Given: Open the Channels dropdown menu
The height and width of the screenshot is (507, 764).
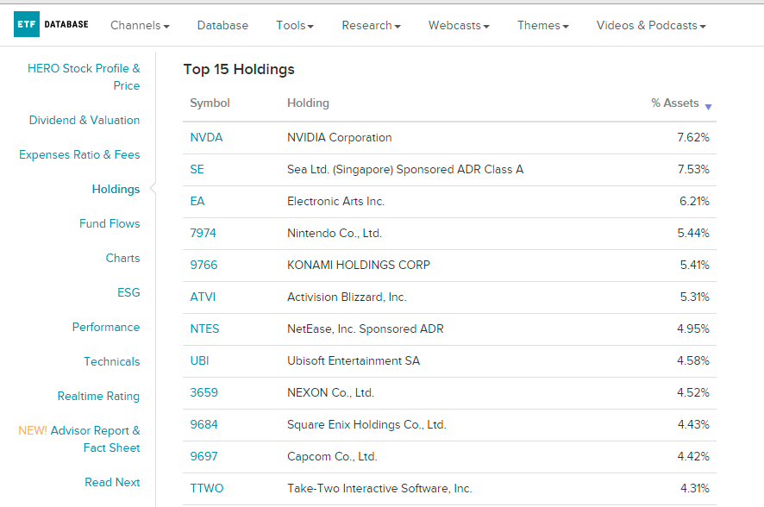Looking at the screenshot, I should (140, 25).
